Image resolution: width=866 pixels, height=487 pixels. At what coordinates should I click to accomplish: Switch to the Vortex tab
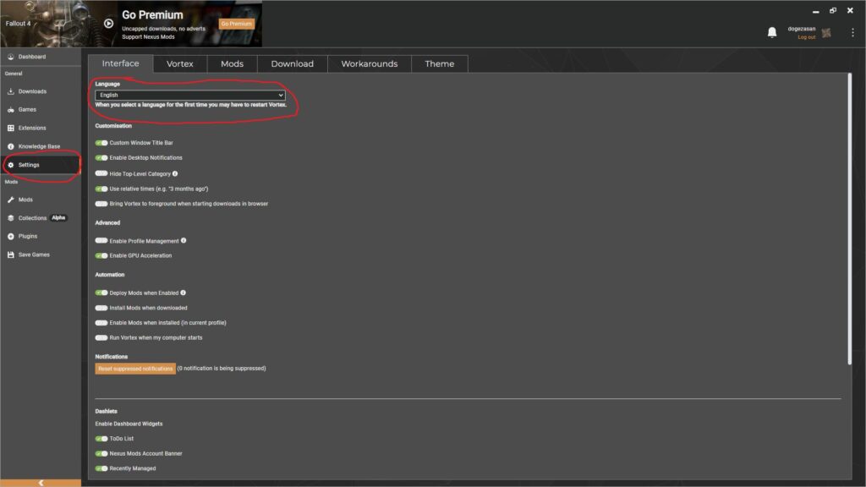coord(180,64)
